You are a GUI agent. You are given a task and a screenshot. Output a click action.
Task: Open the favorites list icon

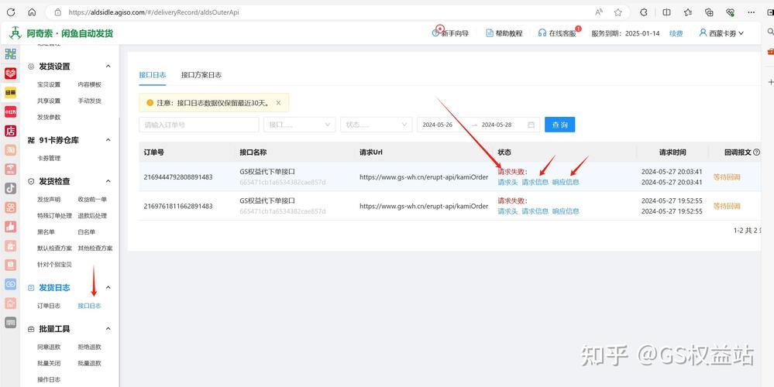[688, 12]
